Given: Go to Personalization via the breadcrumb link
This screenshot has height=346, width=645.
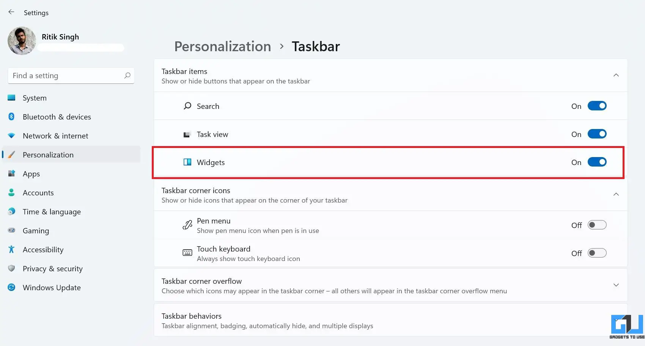Looking at the screenshot, I should click(223, 46).
